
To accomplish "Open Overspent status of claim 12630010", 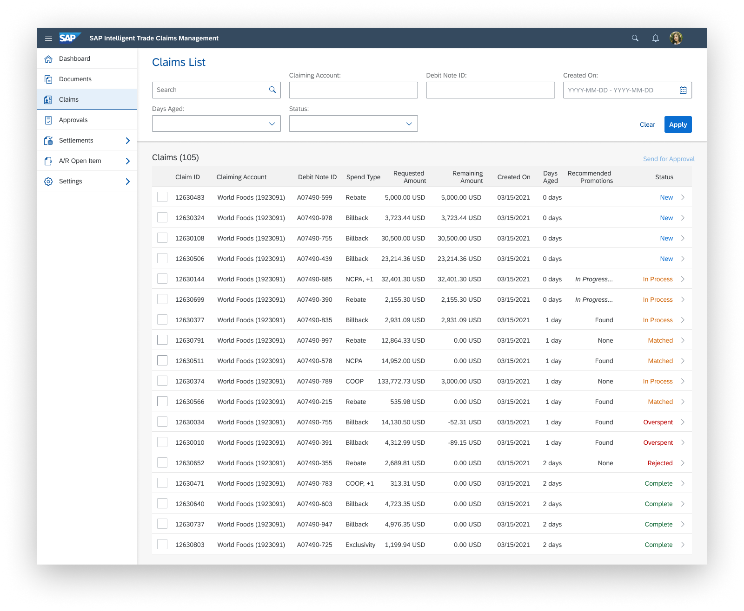I will [658, 442].
